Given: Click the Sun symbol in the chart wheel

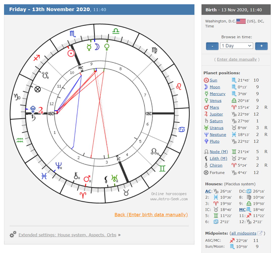Looking at the screenshot, I should click(71, 53).
